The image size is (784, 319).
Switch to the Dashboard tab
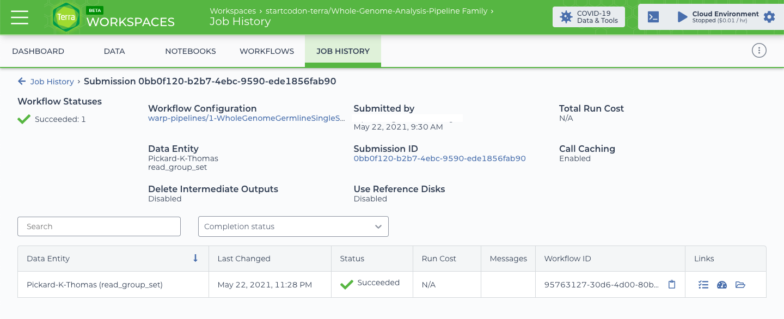[38, 51]
